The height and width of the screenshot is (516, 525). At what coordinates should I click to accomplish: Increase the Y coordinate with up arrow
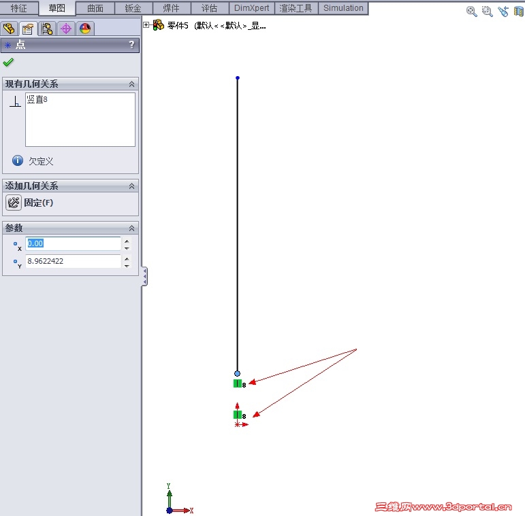coord(127,258)
